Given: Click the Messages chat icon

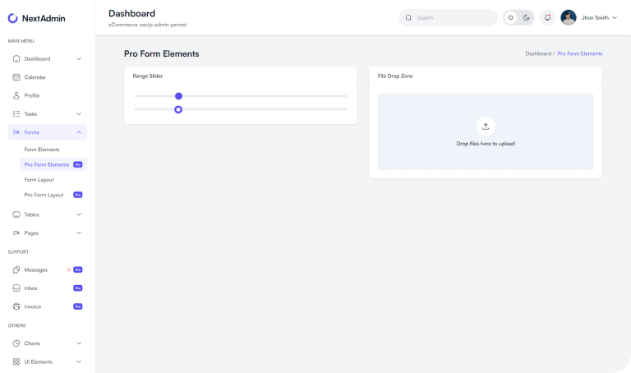Looking at the screenshot, I should pyautogui.click(x=16, y=269).
